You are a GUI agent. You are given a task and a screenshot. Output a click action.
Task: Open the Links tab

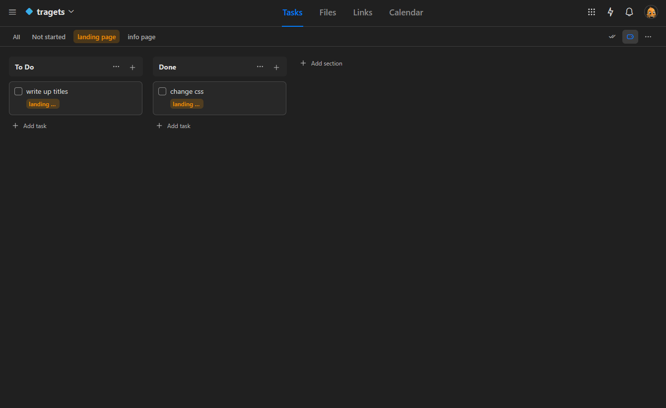pos(363,12)
